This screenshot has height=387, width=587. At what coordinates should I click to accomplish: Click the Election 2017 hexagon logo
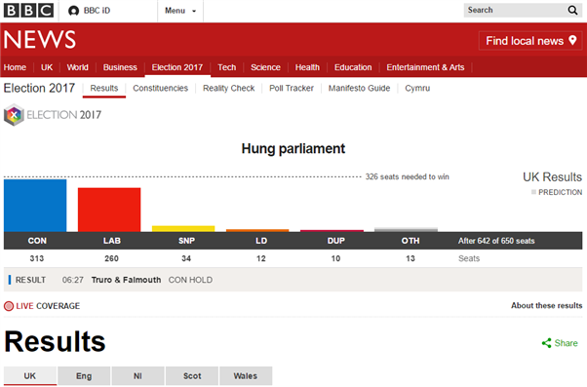[x=14, y=115]
